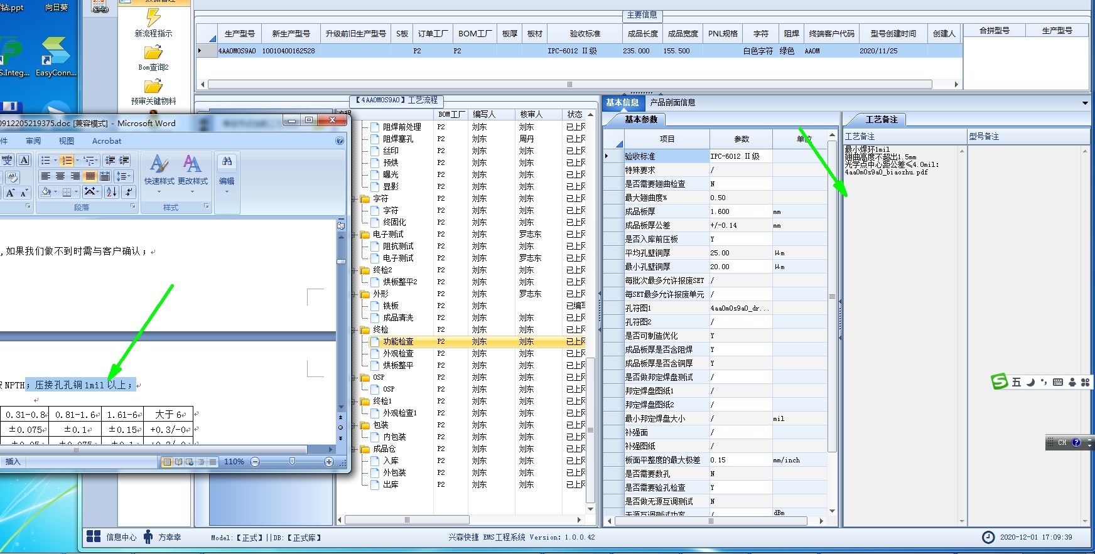
Task: Toggle the moon icon on IME bar
Action: click(1030, 382)
